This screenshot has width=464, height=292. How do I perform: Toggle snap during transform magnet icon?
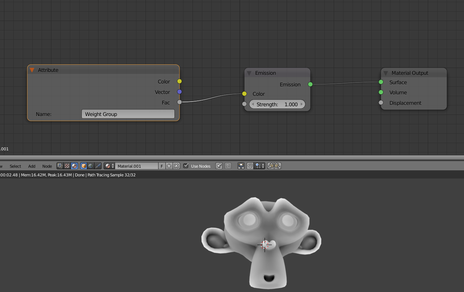[x=250, y=166]
